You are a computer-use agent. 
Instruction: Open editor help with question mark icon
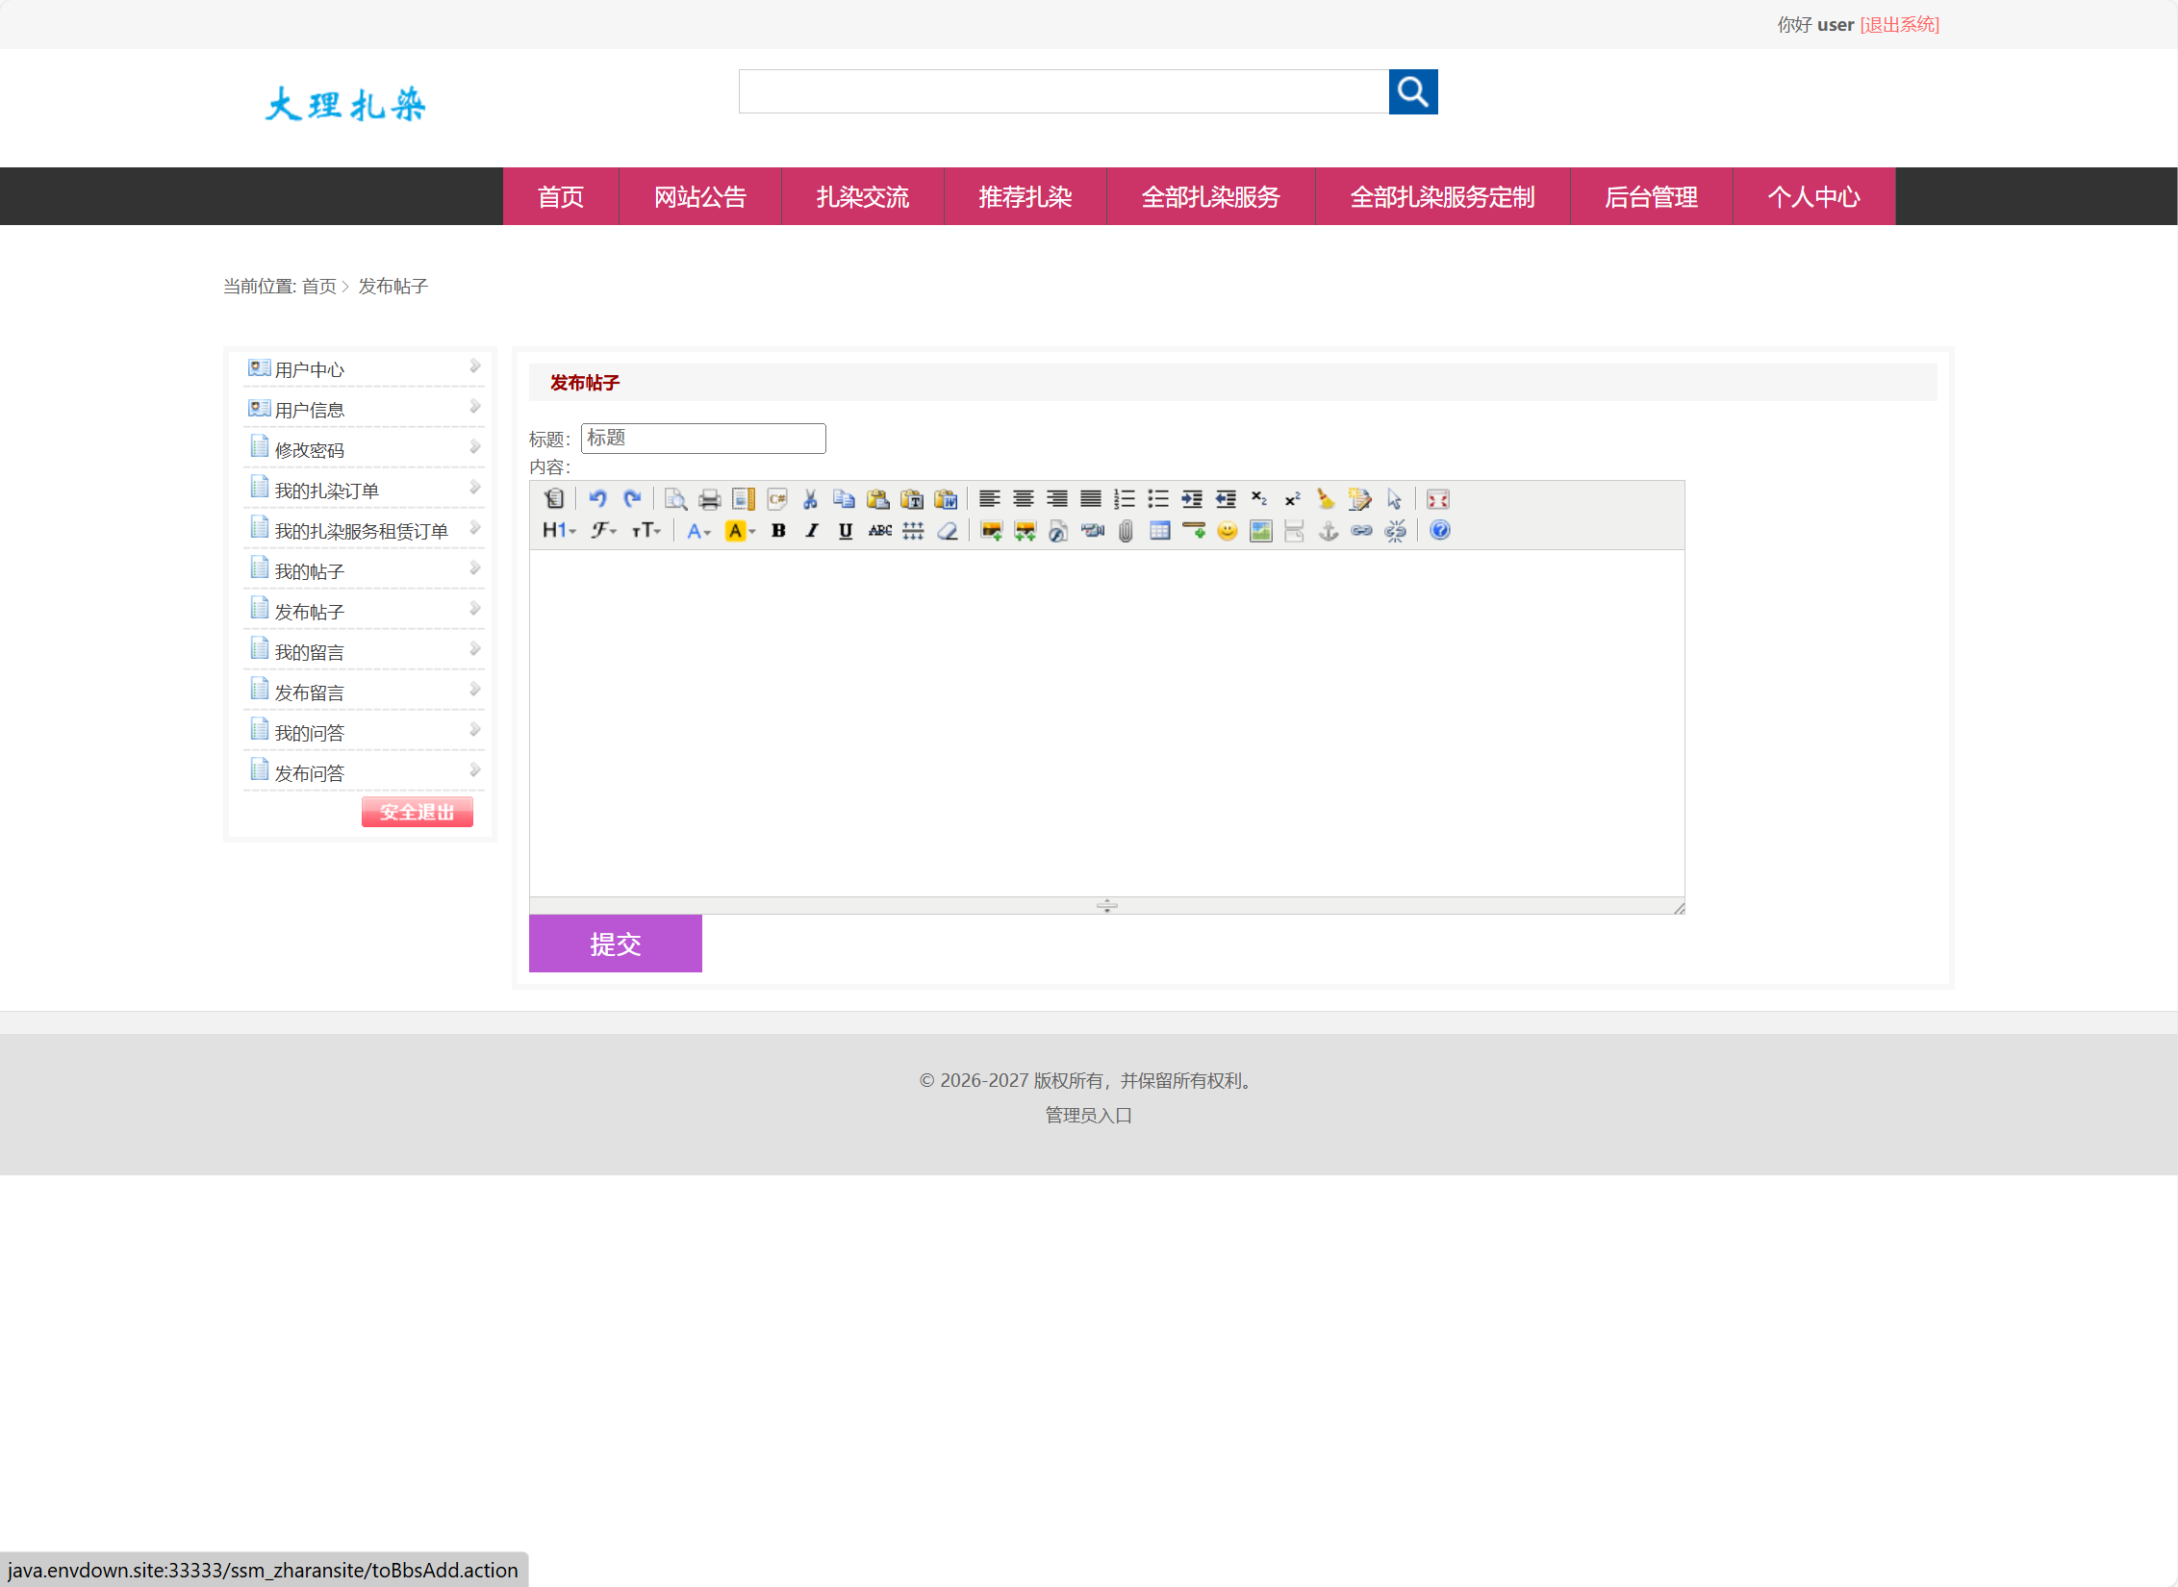tap(1439, 531)
